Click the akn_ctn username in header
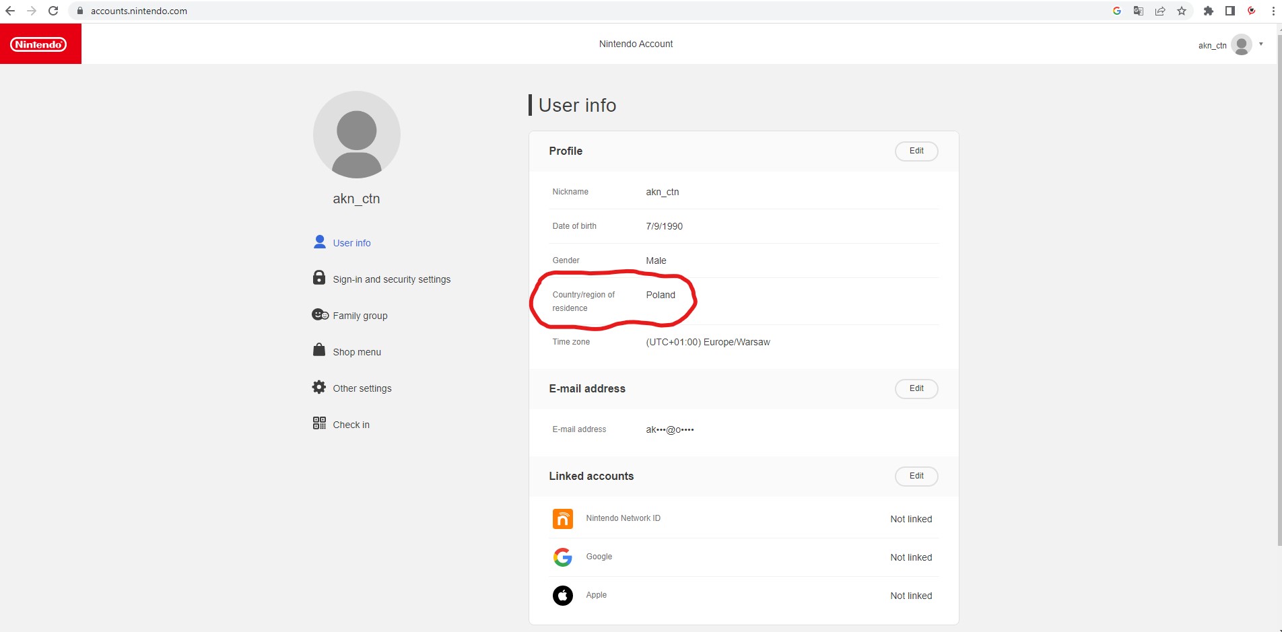1282x632 pixels. pyautogui.click(x=1212, y=46)
